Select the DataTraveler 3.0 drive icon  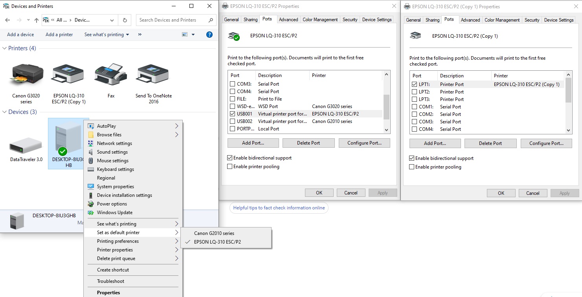click(x=26, y=146)
